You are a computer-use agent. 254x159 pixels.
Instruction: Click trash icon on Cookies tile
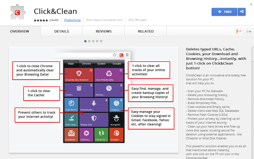pyautogui.click(x=121, y=100)
